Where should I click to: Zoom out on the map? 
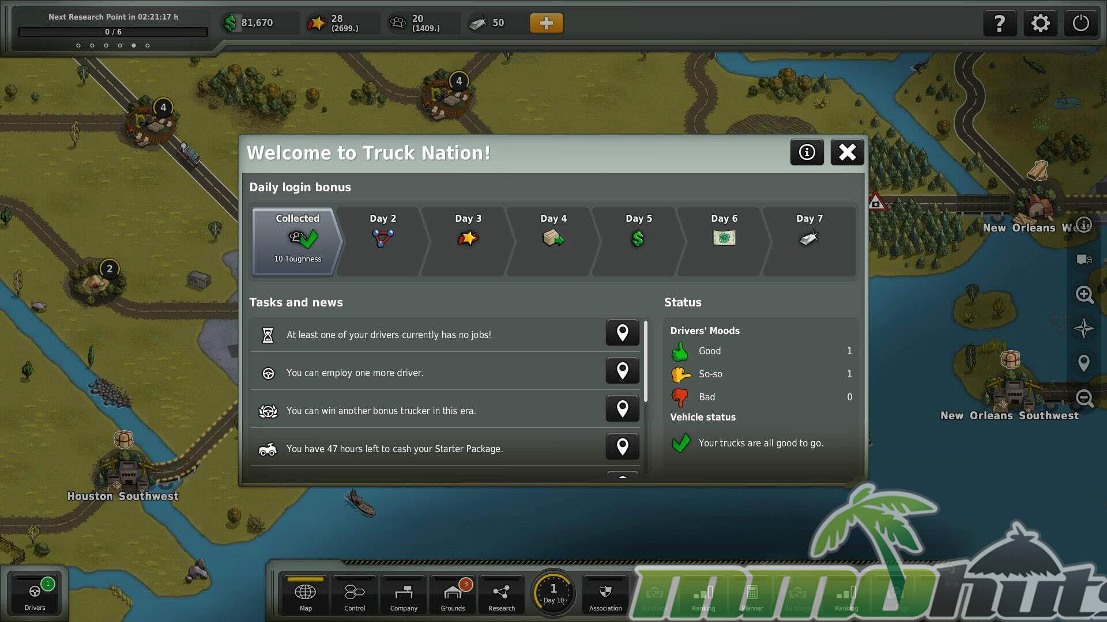click(1085, 398)
